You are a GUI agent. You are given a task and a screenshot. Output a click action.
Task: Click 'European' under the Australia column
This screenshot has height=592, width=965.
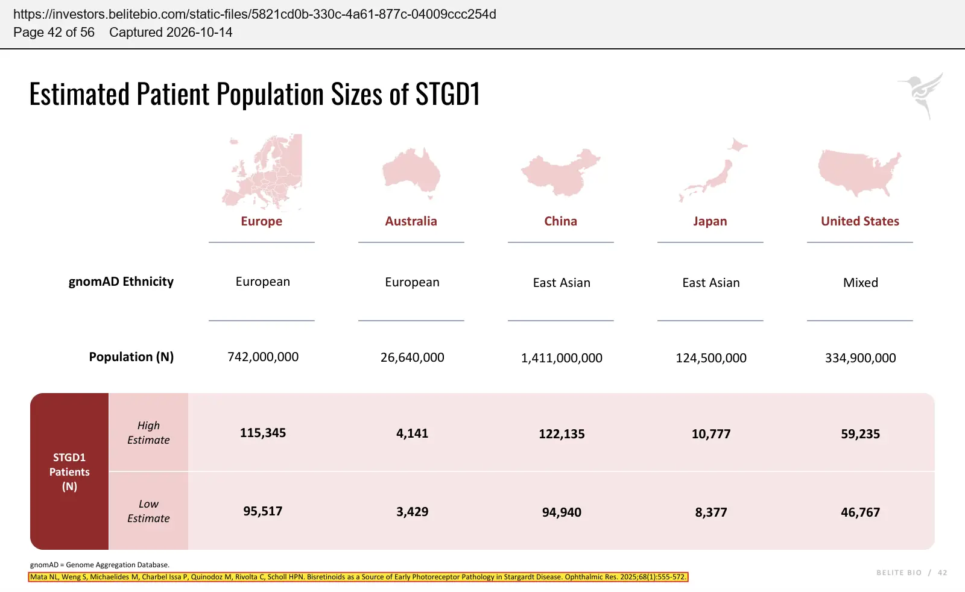413,282
